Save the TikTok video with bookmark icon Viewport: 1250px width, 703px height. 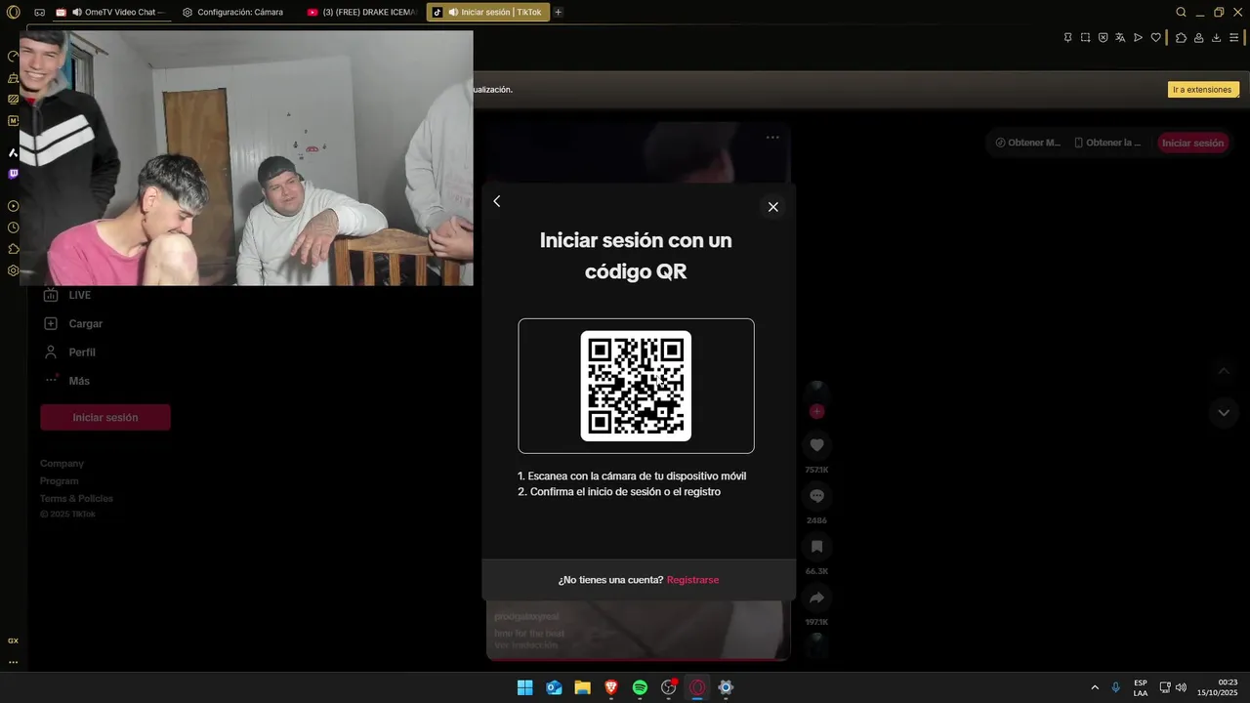click(x=817, y=547)
